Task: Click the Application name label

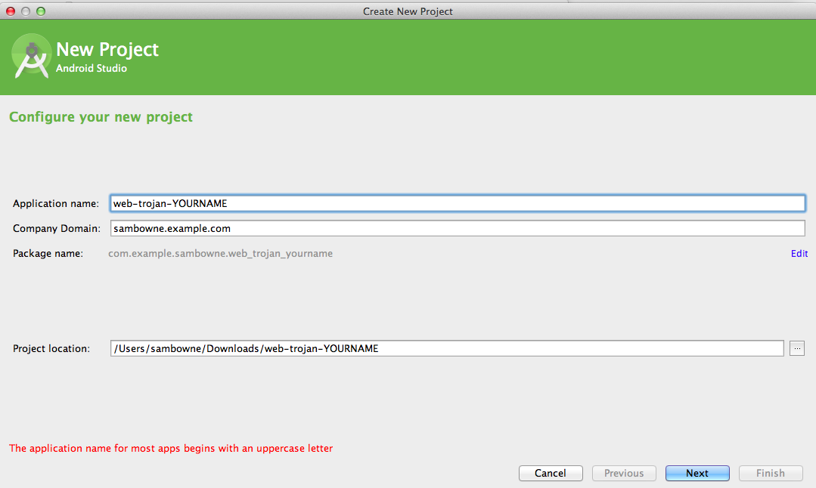Action: [56, 204]
